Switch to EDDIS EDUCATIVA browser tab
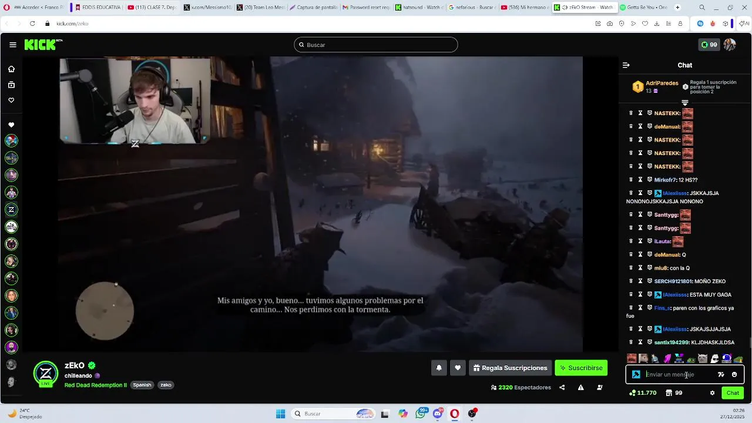 coord(96,8)
